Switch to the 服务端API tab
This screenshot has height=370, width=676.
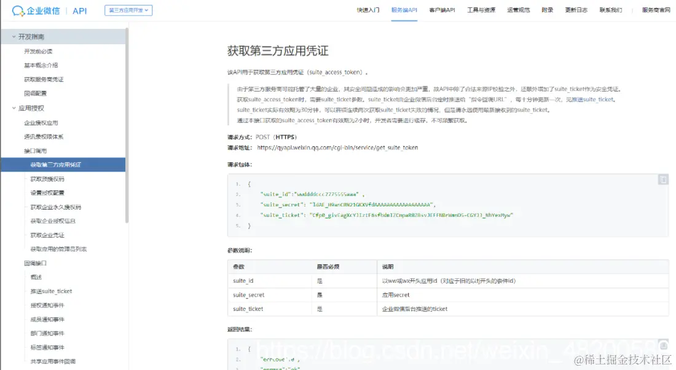[x=403, y=10]
